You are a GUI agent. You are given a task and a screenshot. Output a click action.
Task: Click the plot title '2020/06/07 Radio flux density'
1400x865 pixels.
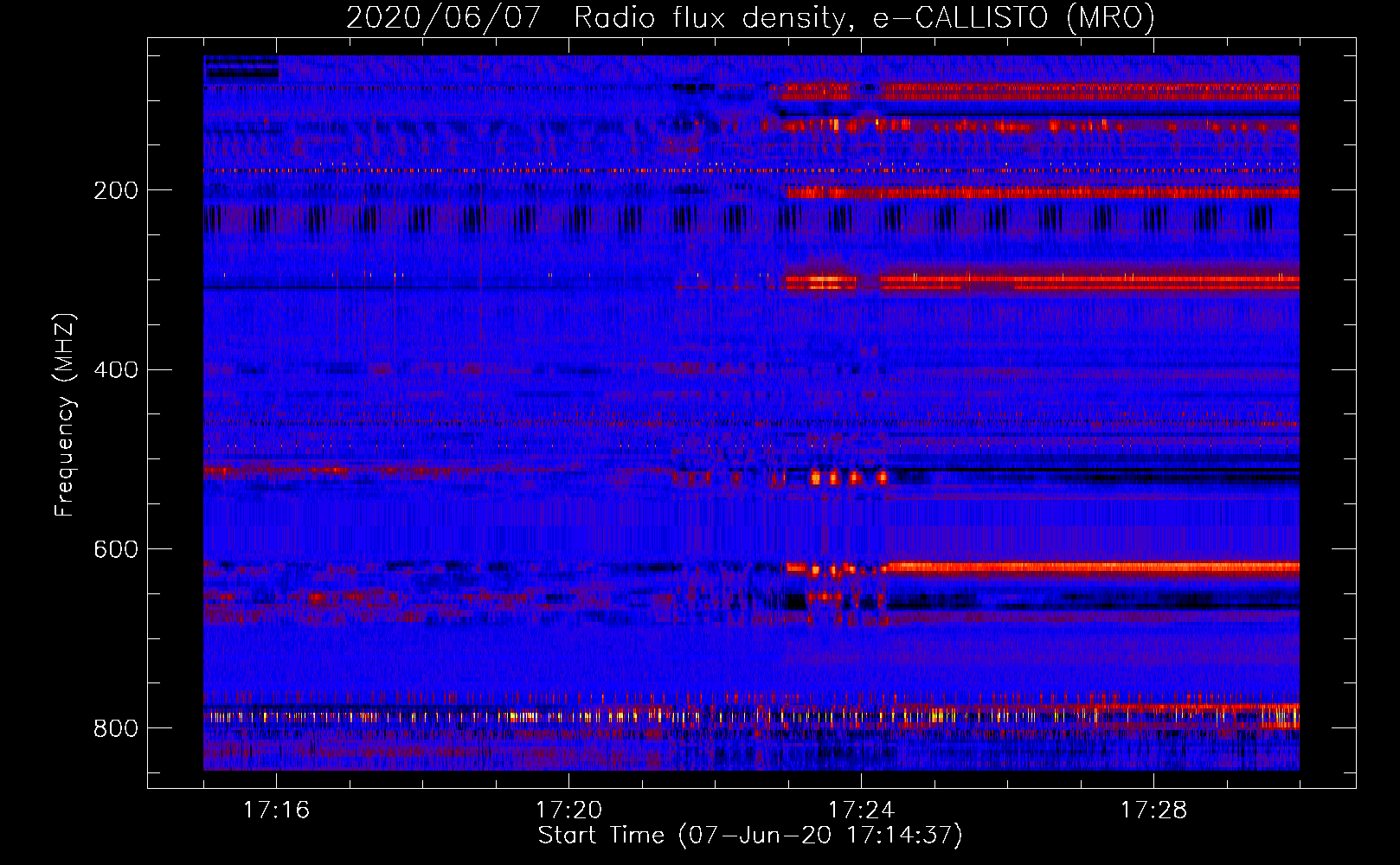[750, 17]
